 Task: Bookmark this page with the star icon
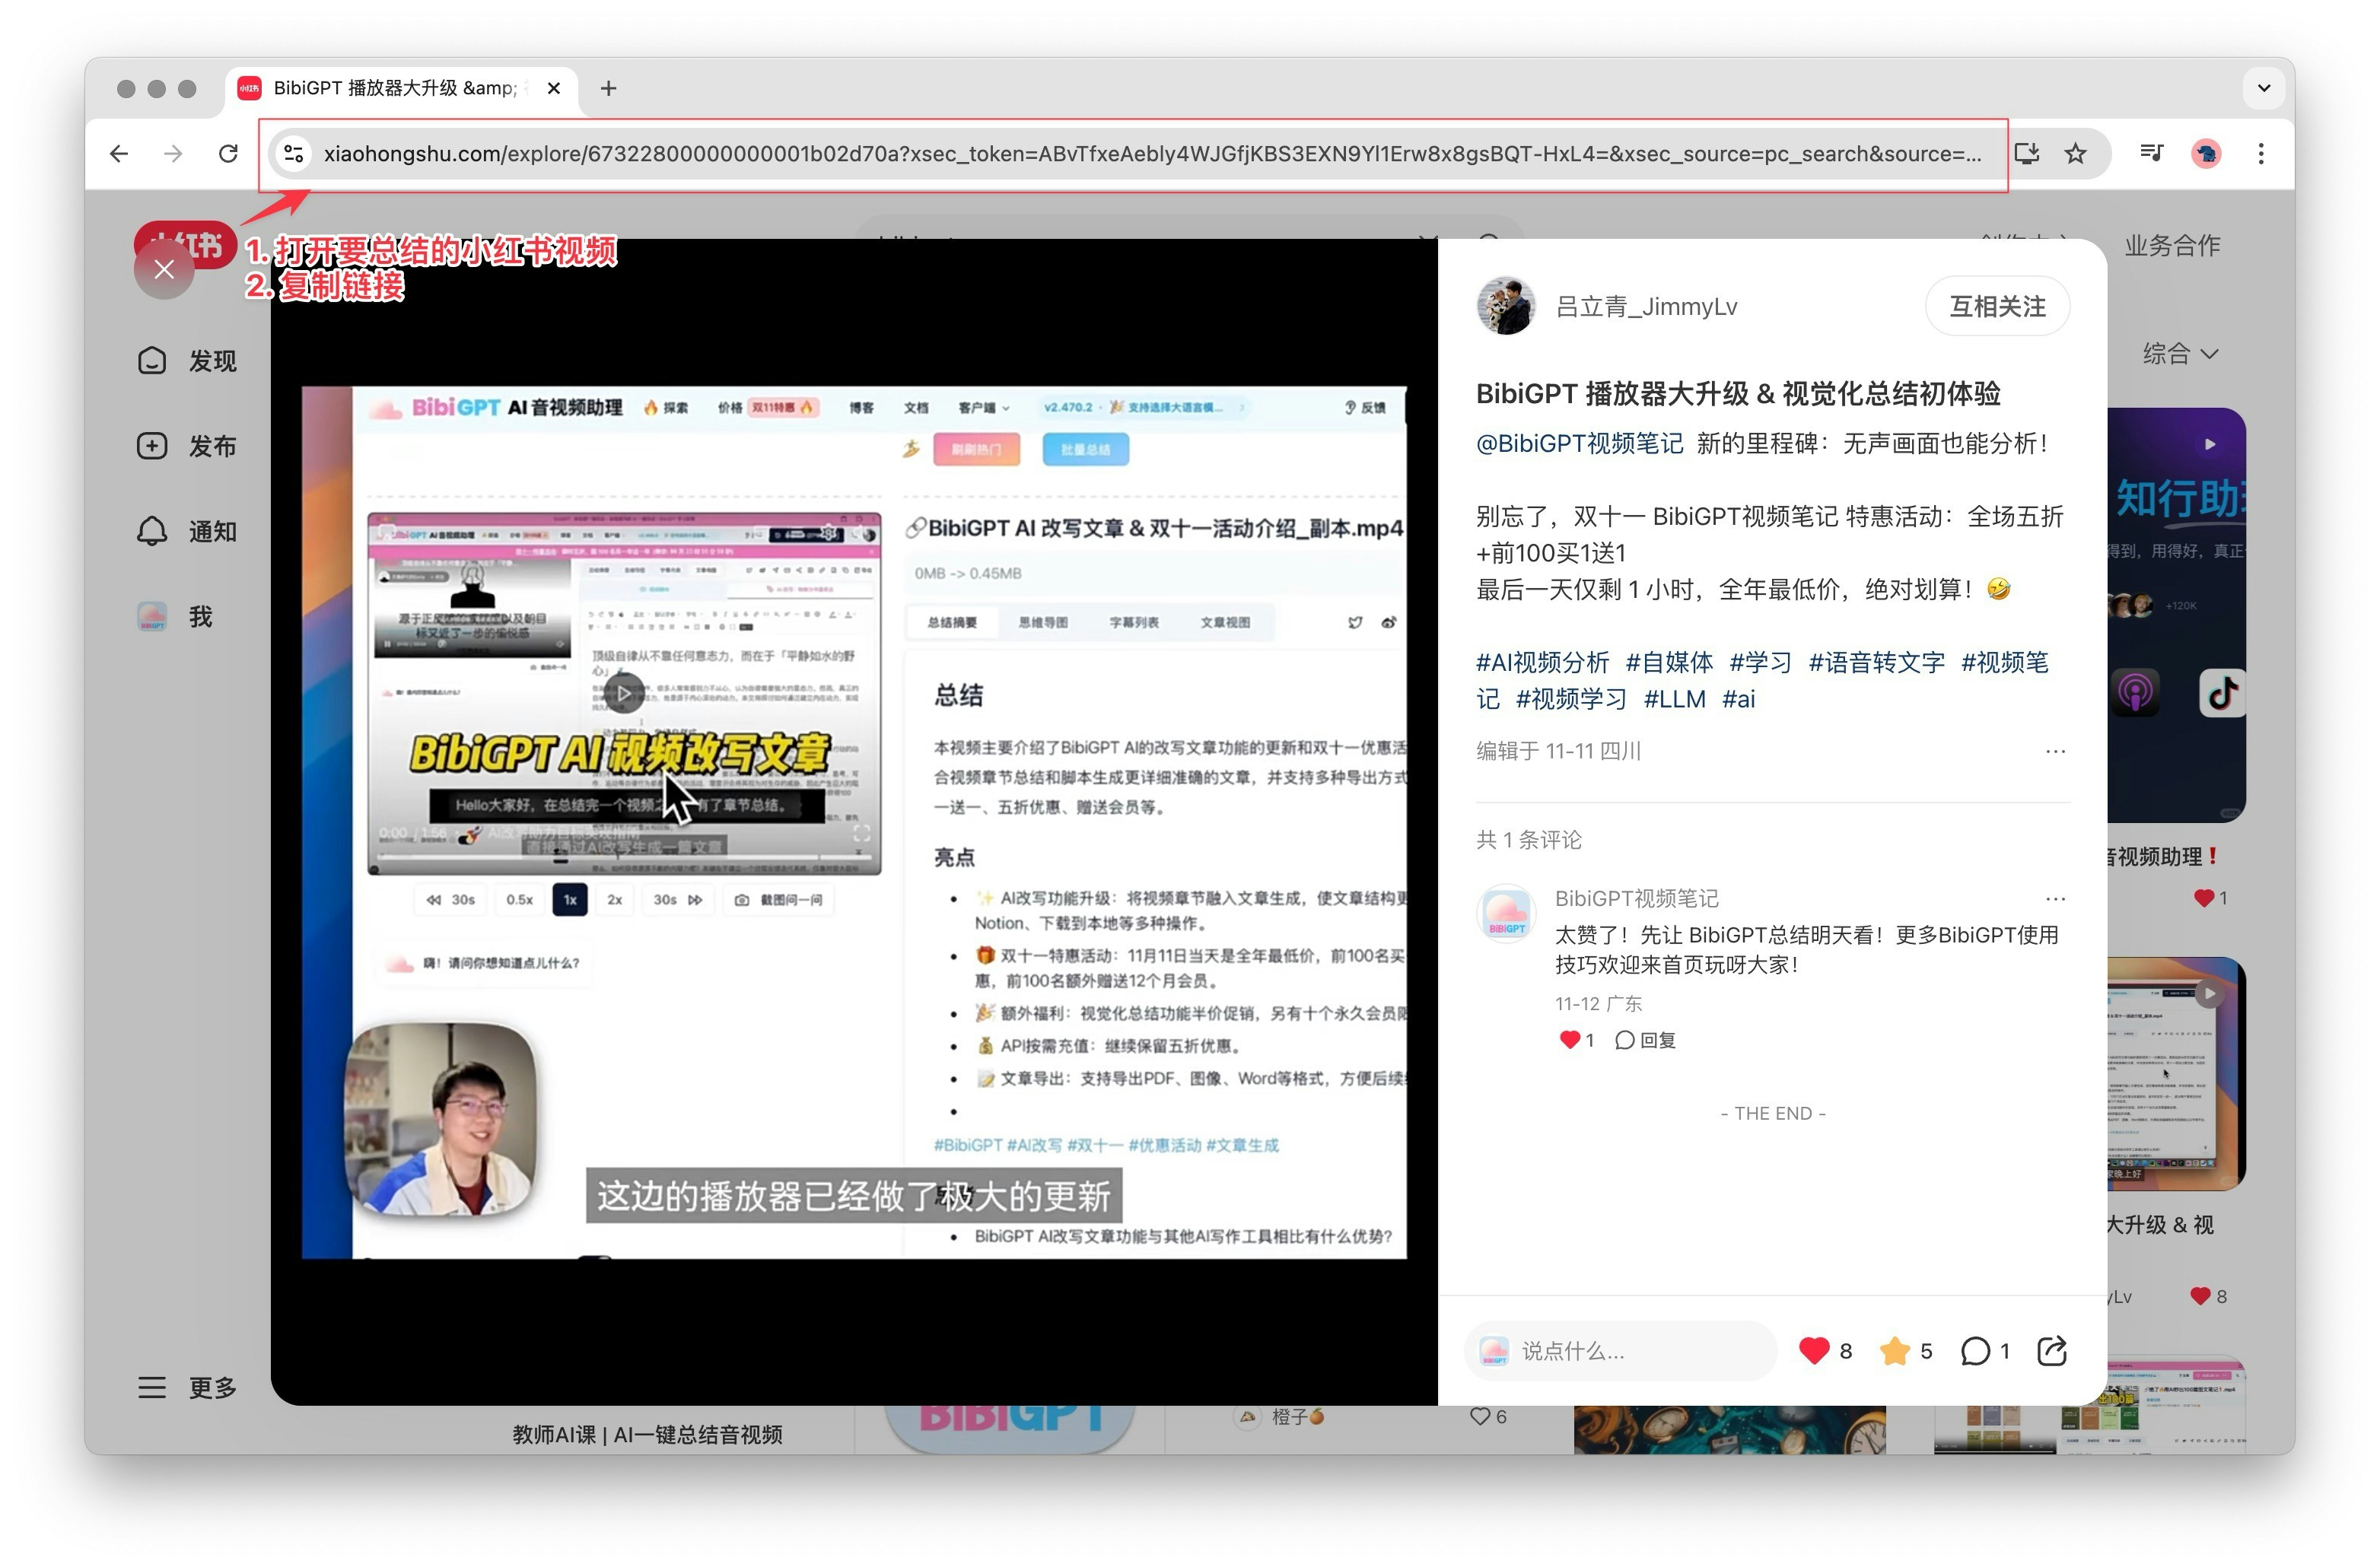pyautogui.click(x=2076, y=153)
